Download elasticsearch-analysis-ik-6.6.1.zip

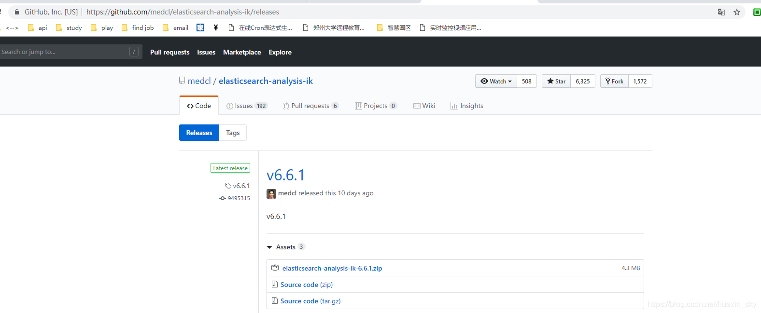pyautogui.click(x=332, y=268)
